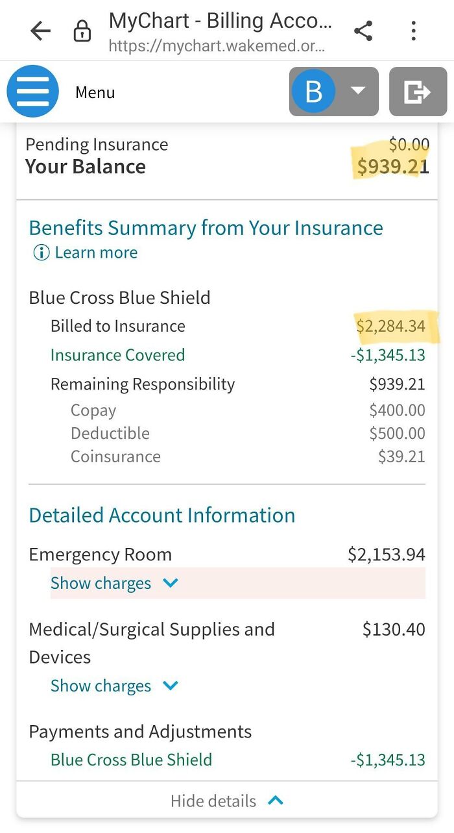Click Show charges under Medical/Surgical Supplies
The height and width of the screenshot is (833, 454).
tap(101, 686)
